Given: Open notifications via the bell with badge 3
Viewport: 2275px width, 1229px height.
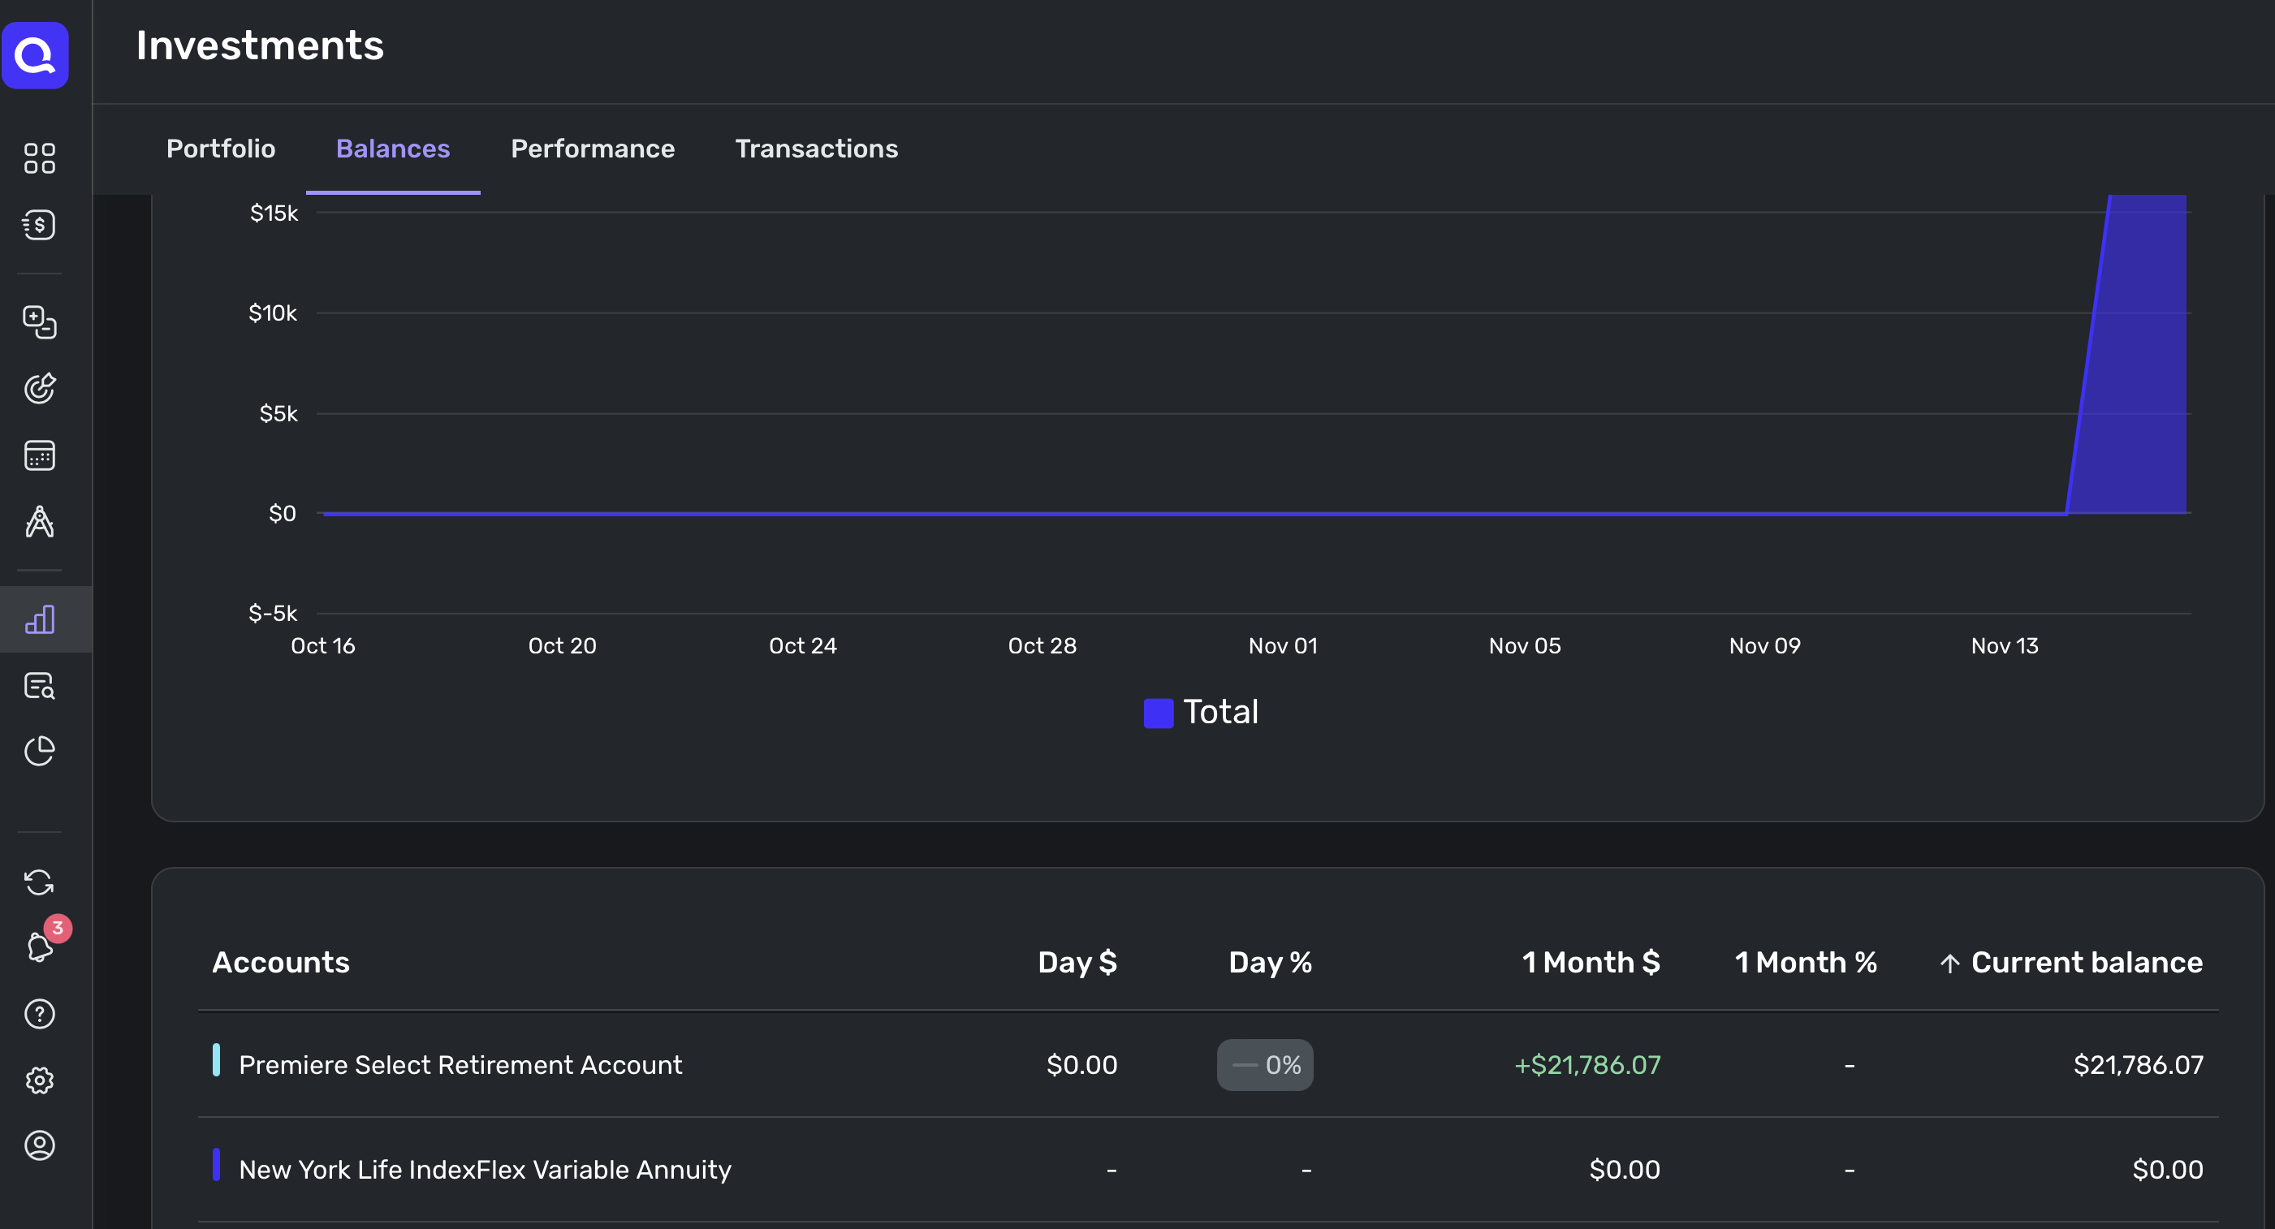Looking at the screenshot, I should point(39,948).
